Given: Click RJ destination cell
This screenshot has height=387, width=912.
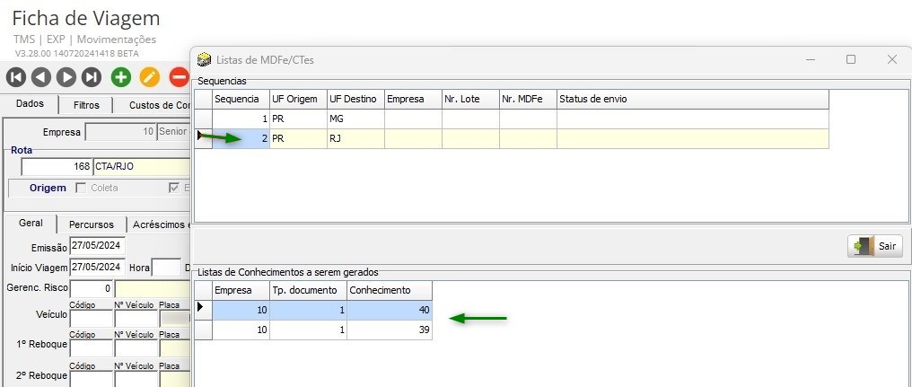Looking at the screenshot, I should click(356, 138).
